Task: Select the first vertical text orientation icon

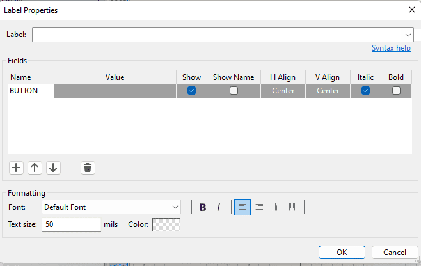Action: coord(276,207)
